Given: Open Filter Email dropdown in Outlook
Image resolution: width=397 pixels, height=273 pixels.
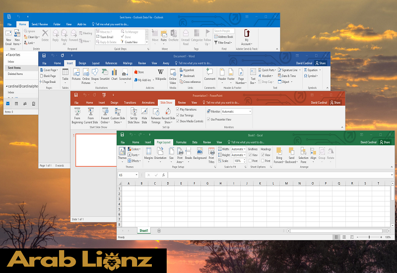Looking at the screenshot, I should (x=223, y=43).
